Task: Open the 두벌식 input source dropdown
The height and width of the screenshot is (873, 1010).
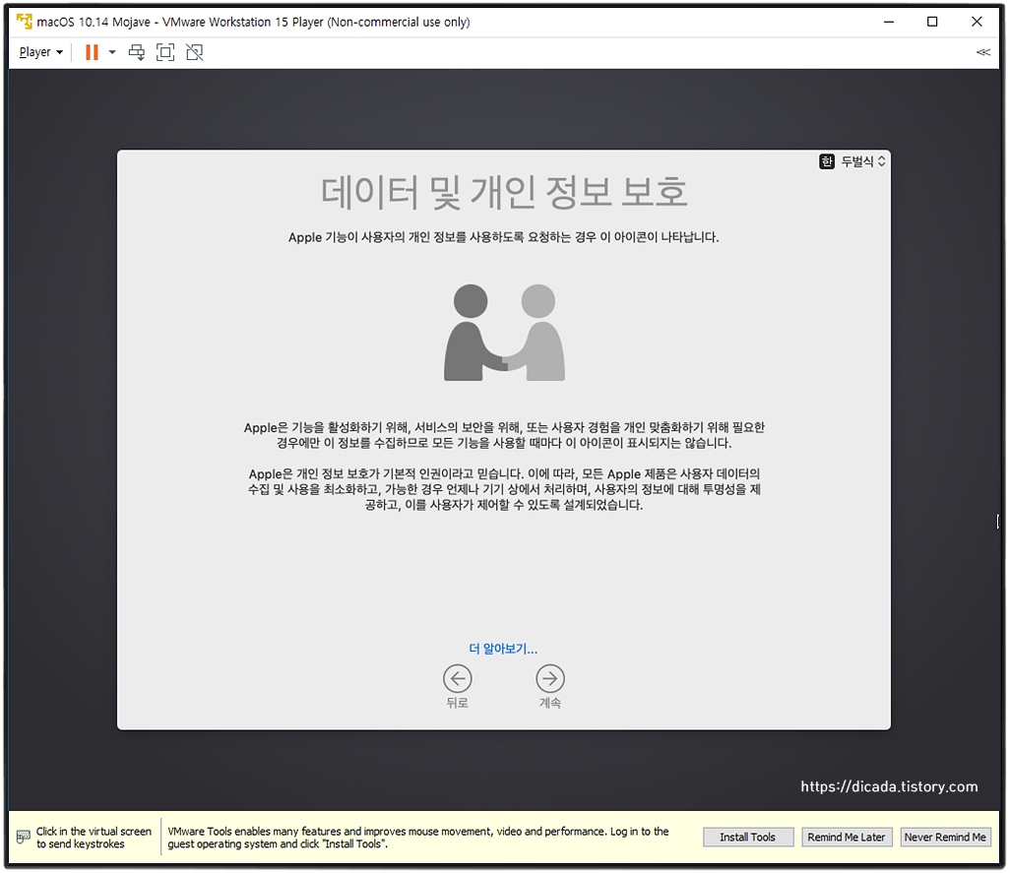Action: tap(863, 161)
